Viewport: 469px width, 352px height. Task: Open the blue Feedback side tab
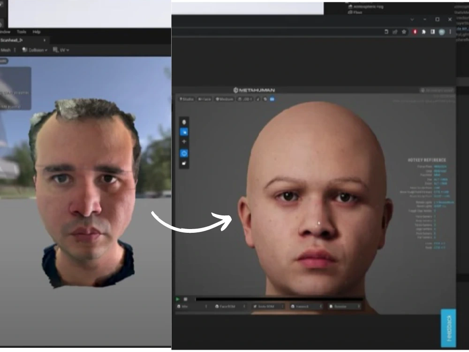448,328
